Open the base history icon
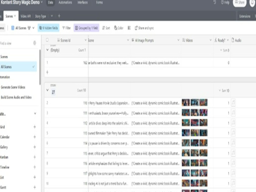The image size is (256, 192). (215, 2)
